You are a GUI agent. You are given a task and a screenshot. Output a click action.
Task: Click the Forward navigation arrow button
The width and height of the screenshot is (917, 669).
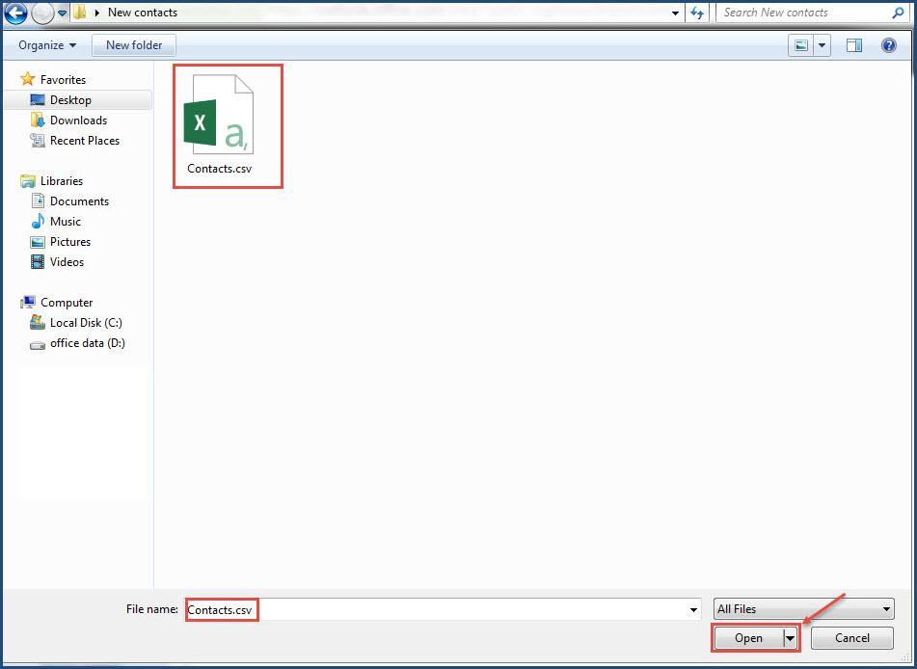click(x=42, y=13)
